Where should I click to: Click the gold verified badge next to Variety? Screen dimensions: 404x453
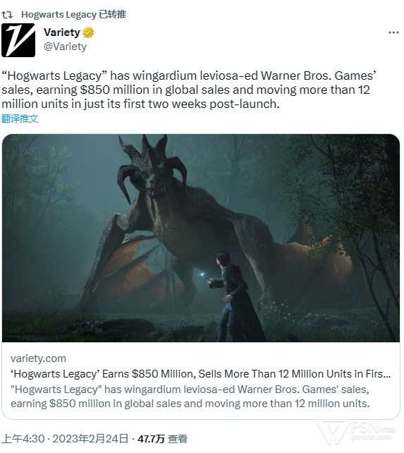tap(88, 32)
